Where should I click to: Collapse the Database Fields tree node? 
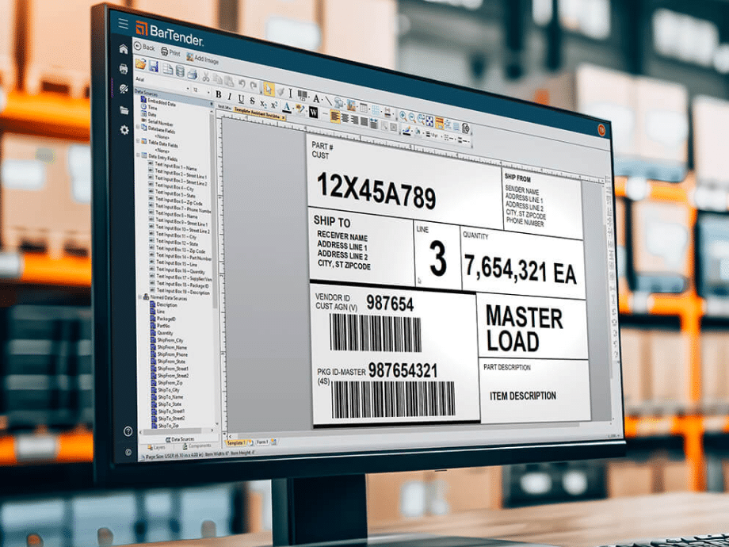(138, 127)
